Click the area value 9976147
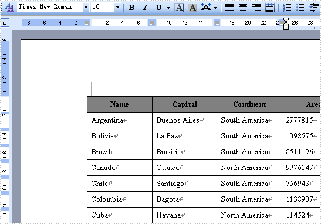The width and height of the screenshot is (321, 224). point(299,168)
